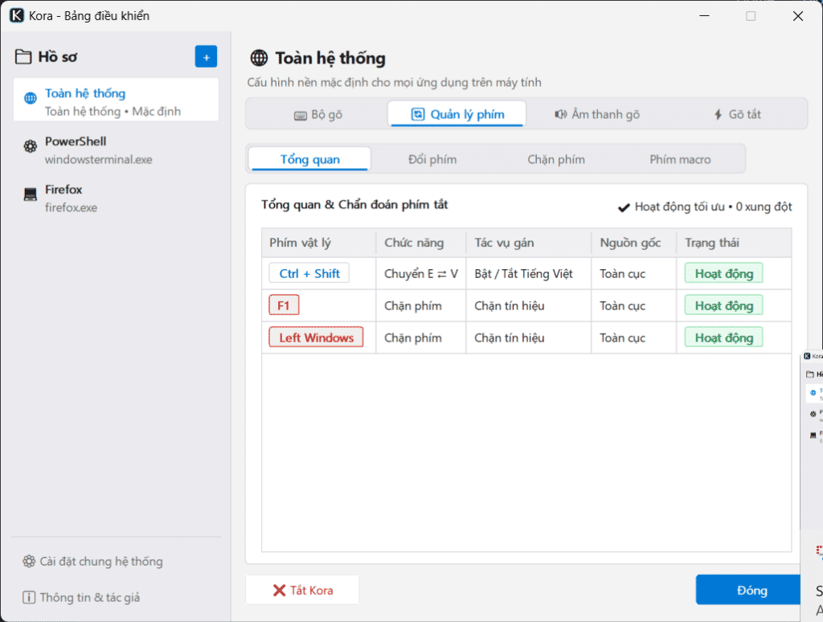Screen dimensions: 823x622
Task: Go to the Chặn phím sub-tab
Action: (556, 159)
